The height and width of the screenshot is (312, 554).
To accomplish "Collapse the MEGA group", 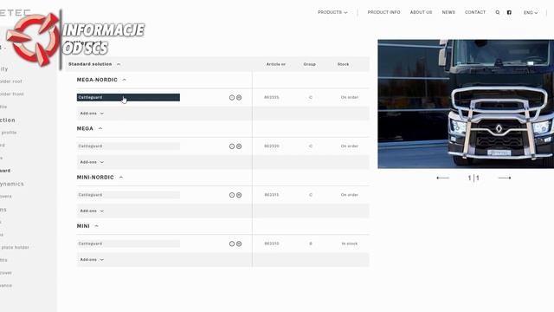I will pos(89,128).
